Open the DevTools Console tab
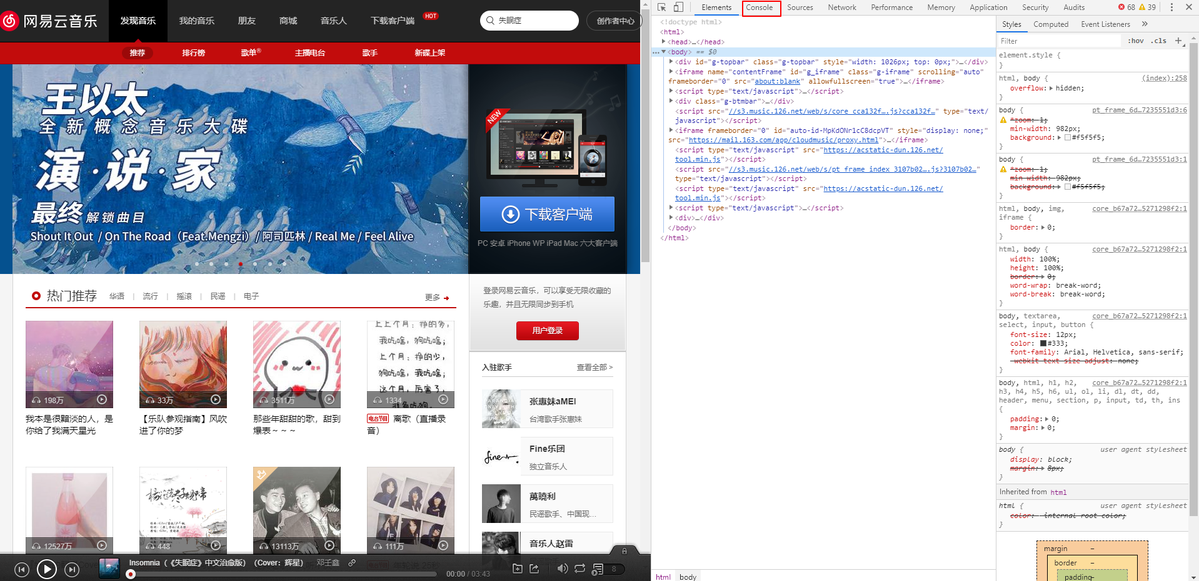Screen dimensions: 1199x581 pos(760,7)
